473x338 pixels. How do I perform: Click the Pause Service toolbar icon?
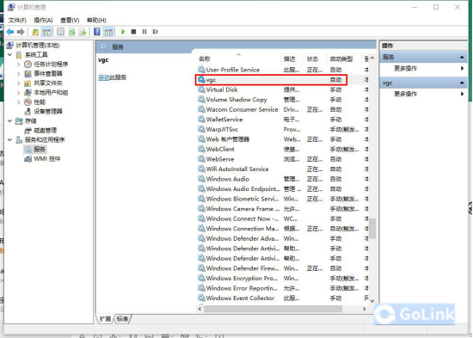pyautogui.click(x=144, y=32)
